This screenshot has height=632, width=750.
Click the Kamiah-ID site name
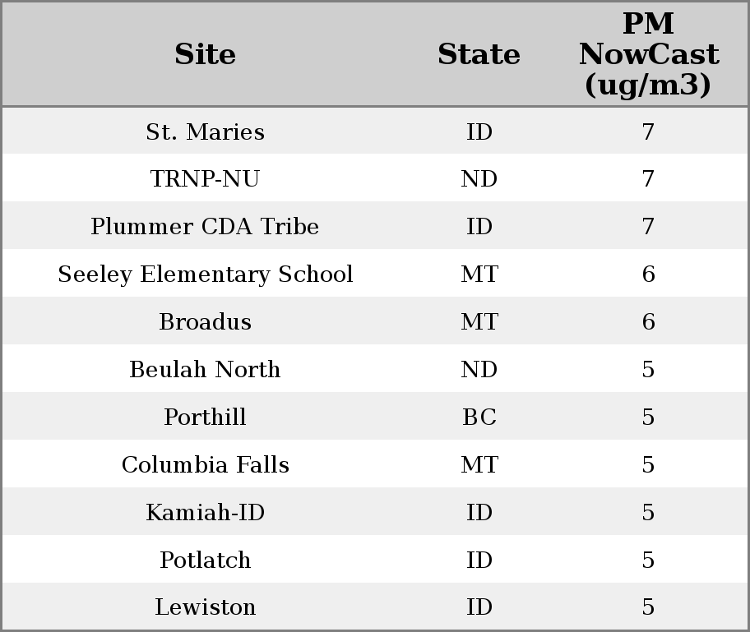tap(205, 513)
